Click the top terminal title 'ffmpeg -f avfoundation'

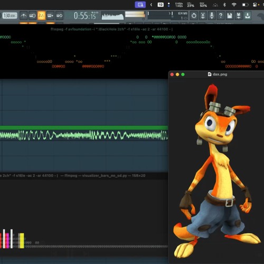[111, 29]
